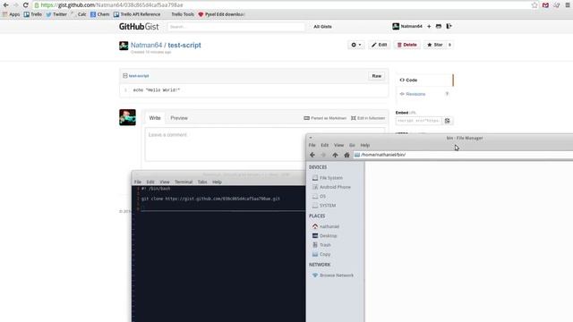Open the Twitter bookmark

pyautogui.click(x=56, y=14)
